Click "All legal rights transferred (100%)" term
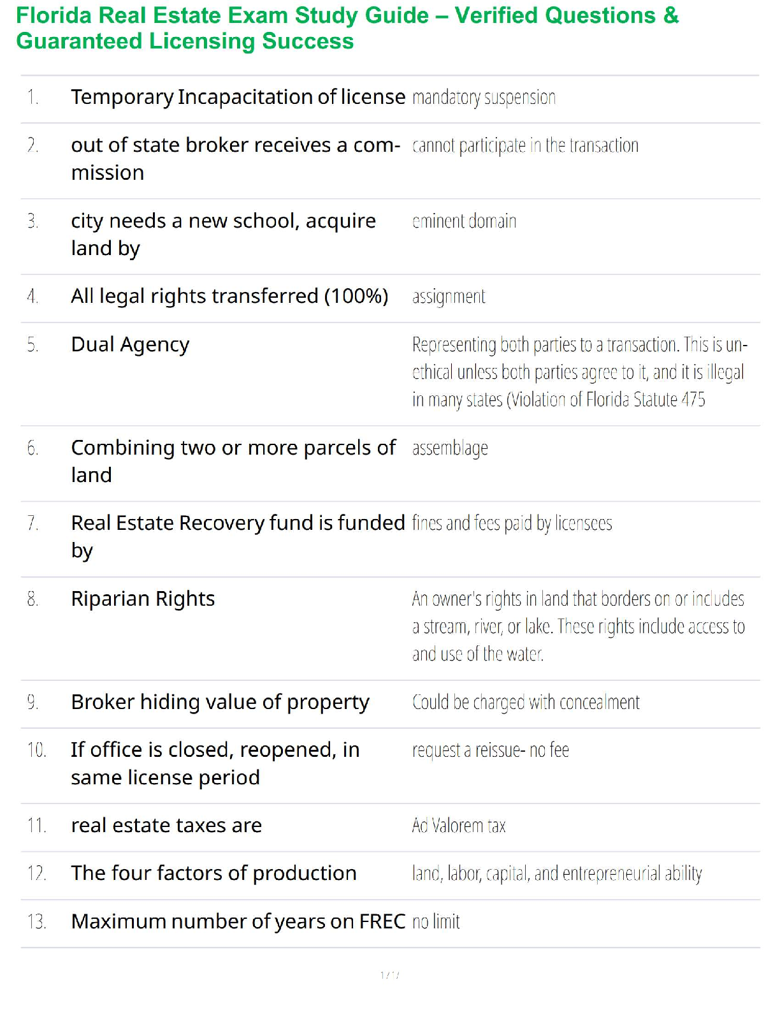The width and height of the screenshot is (780, 1010). click(x=229, y=296)
